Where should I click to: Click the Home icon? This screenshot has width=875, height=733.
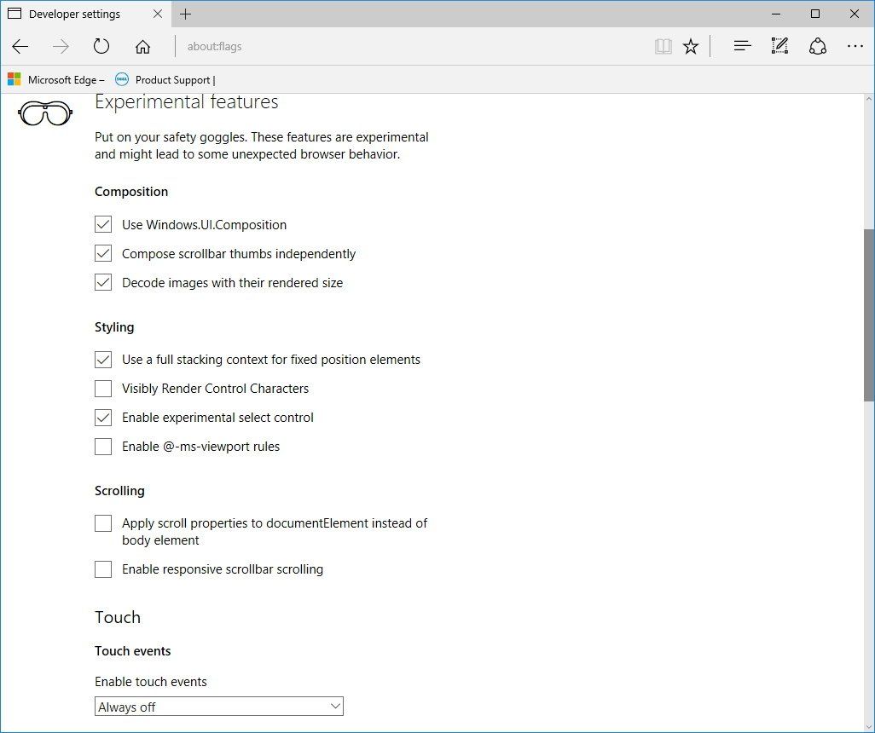pyautogui.click(x=142, y=46)
